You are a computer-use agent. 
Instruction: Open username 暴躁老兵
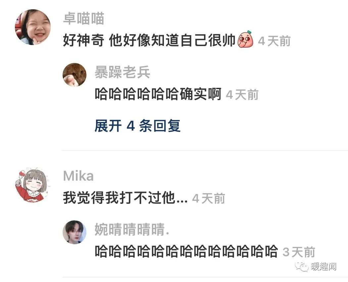123,72
